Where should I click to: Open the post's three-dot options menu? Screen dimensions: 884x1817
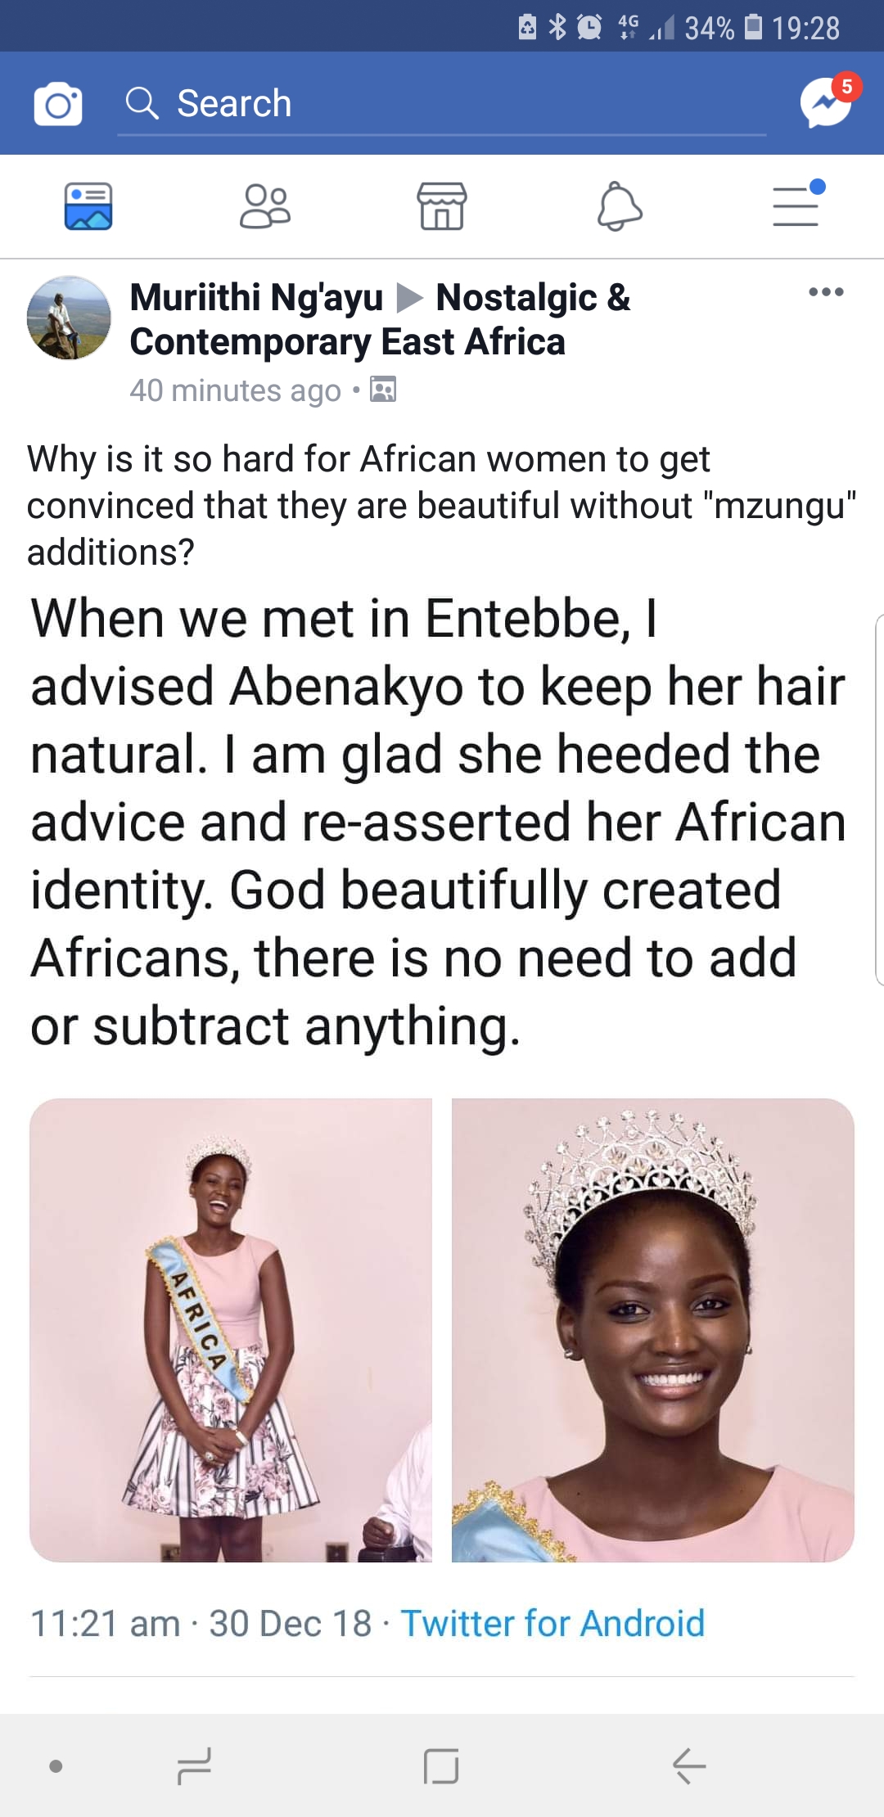tap(825, 292)
